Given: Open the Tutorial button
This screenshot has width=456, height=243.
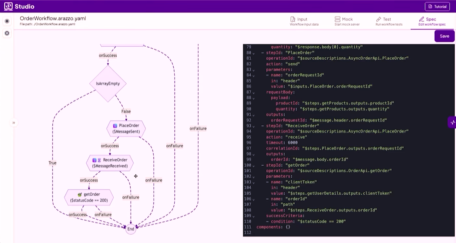Looking at the screenshot, I should [x=437, y=6].
